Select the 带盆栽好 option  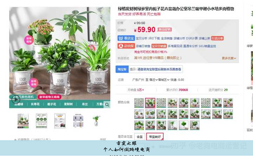click(x=155, y=137)
